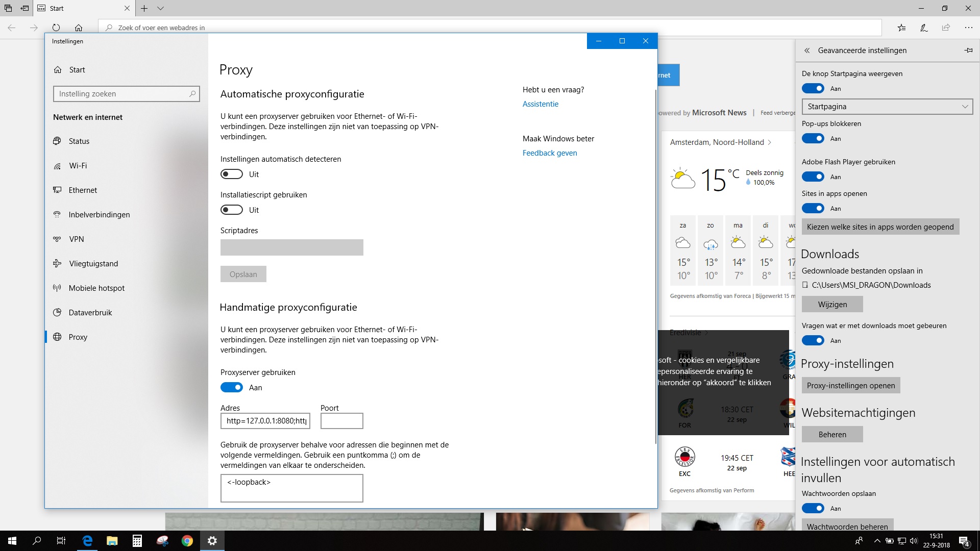The width and height of the screenshot is (980, 551).
Task: Toggle Vragen wat er met downloads switch
Action: pyautogui.click(x=813, y=340)
